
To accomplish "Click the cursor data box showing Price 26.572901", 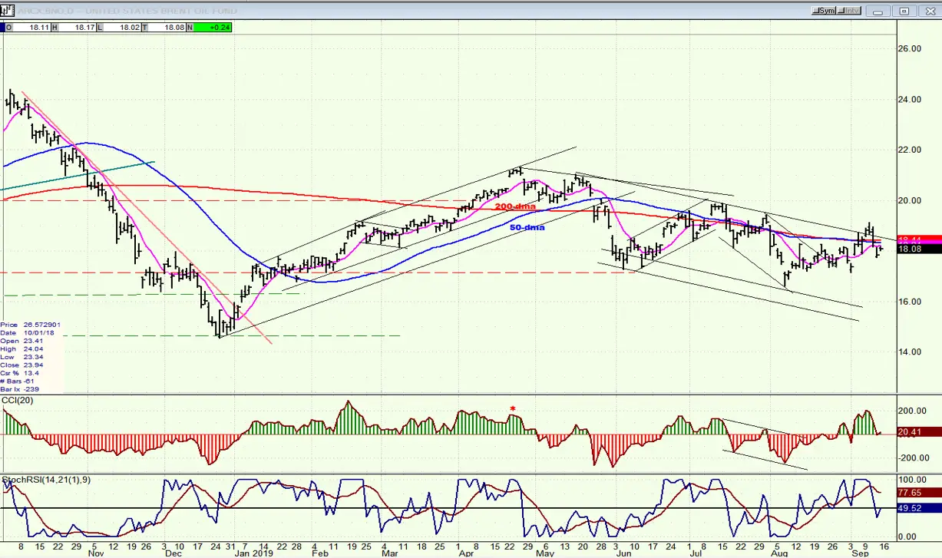I will point(31,358).
